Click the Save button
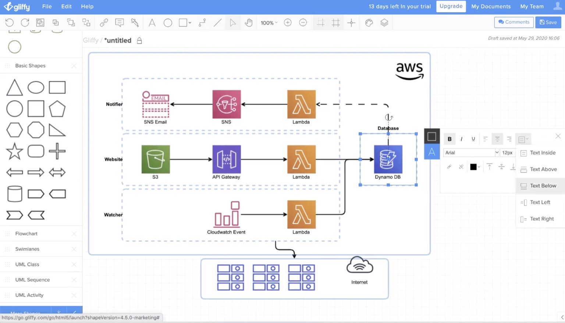This screenshot has width=565, height=323. (548, 22)
